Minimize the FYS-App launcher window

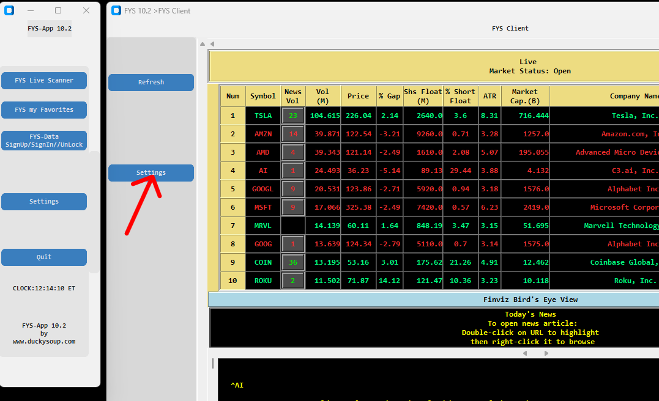[30, 10]
